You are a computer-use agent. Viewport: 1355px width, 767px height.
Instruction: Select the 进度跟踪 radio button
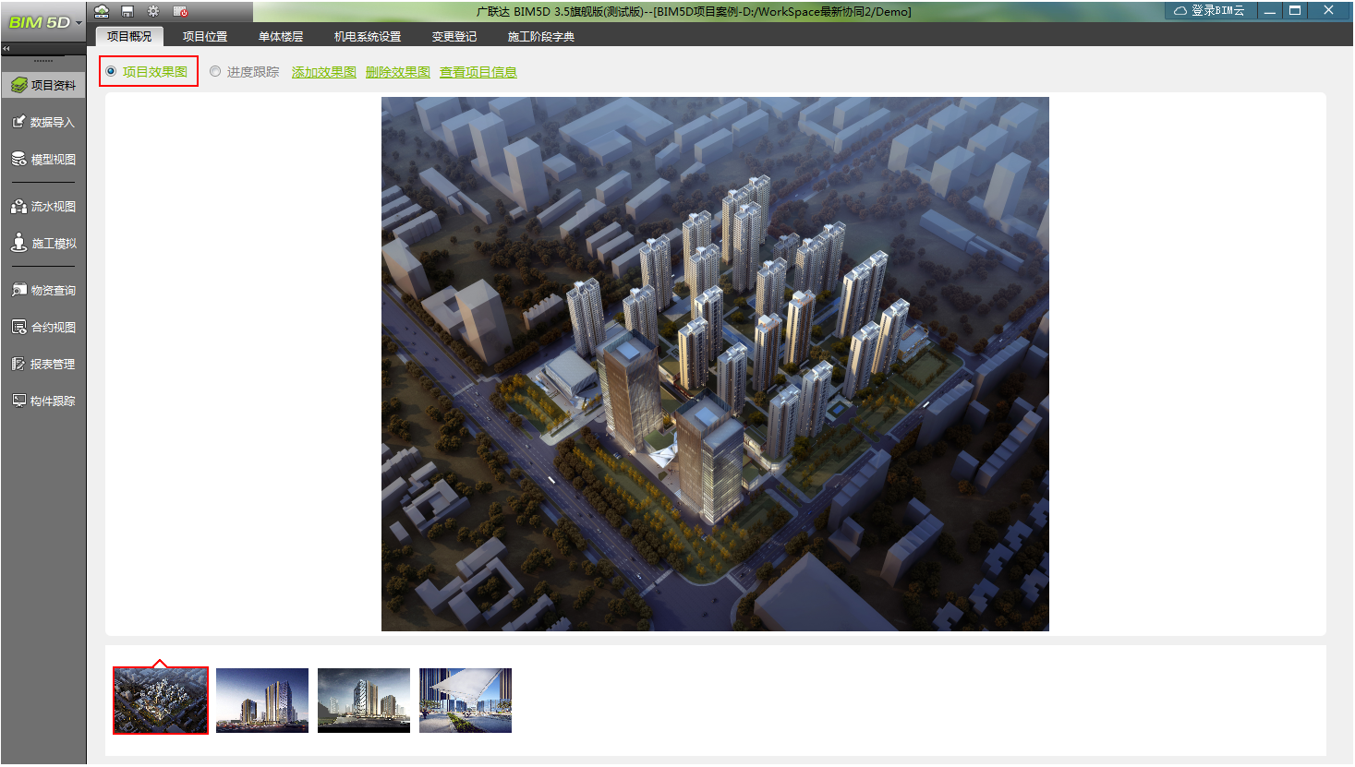tap(215, 71)
